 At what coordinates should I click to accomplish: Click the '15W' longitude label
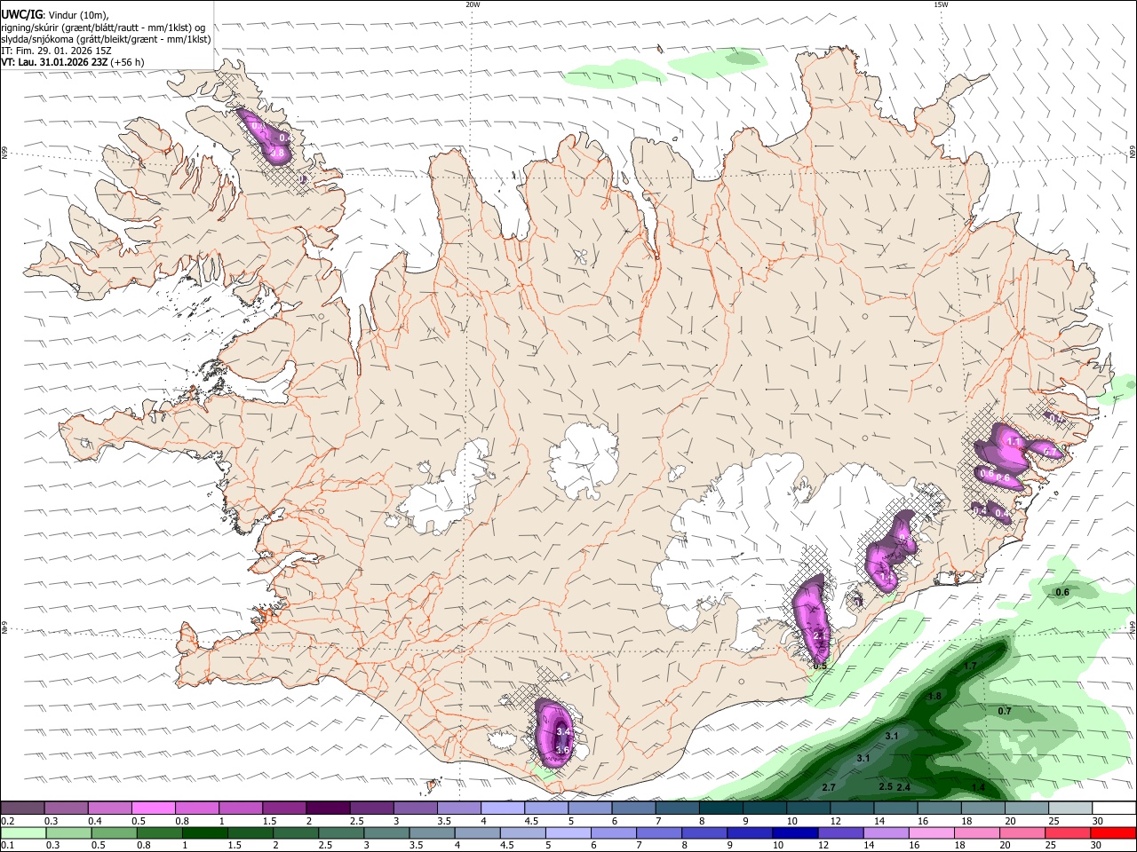941,4
